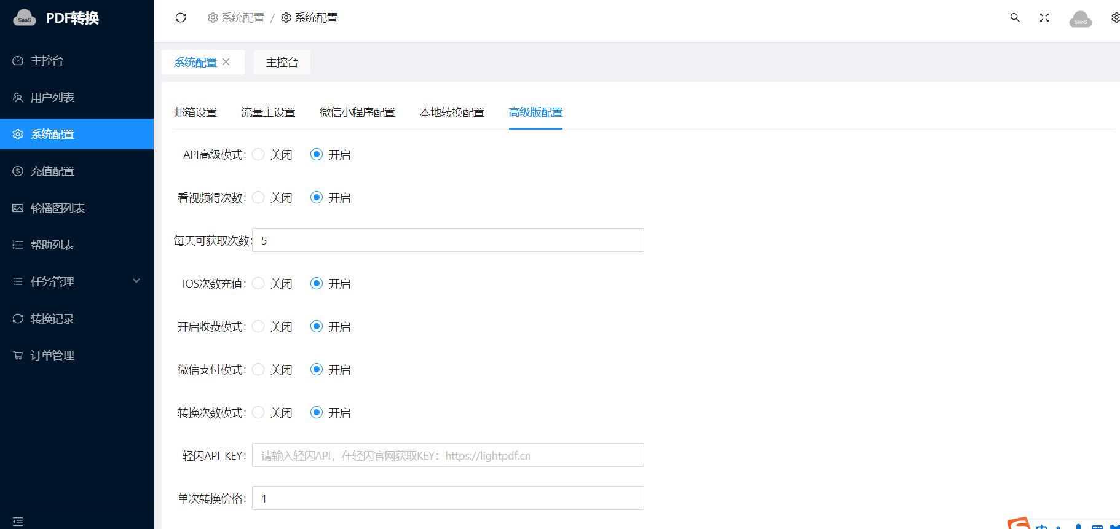Go to 用户列表 in the sidebar
1120x529 pixels.
(x=52, y=97)
